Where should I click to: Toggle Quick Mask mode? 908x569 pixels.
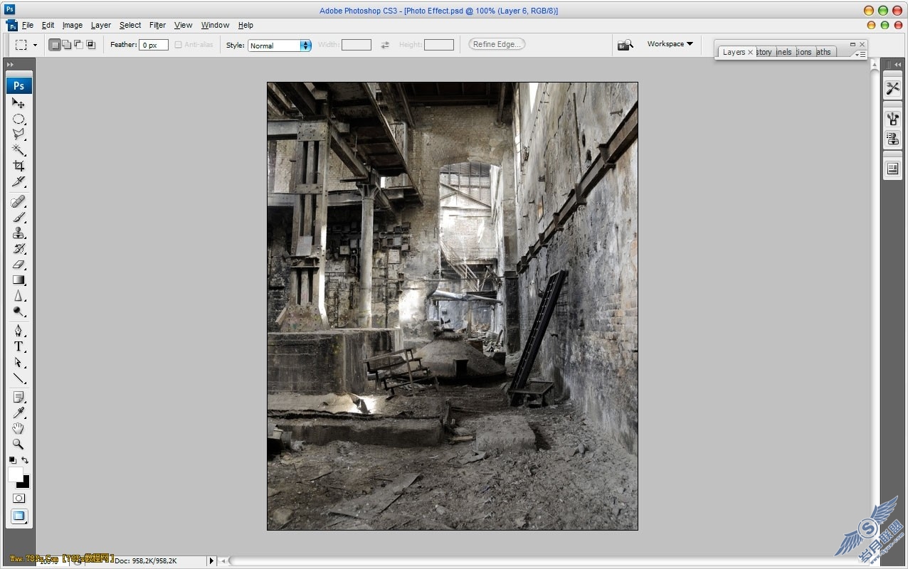[19, 499]
